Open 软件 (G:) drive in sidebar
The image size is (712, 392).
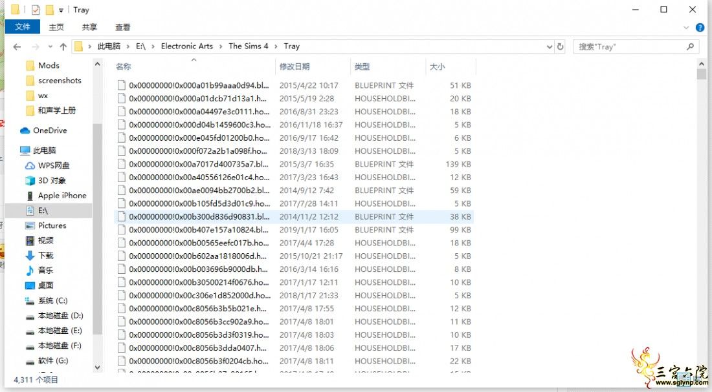point(52,361)
